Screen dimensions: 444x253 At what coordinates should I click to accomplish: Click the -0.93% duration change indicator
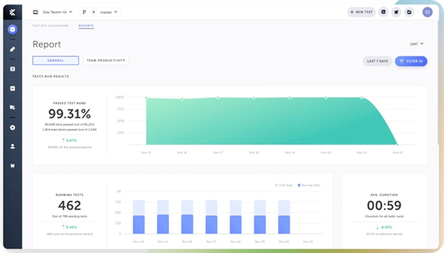[384, 227]
